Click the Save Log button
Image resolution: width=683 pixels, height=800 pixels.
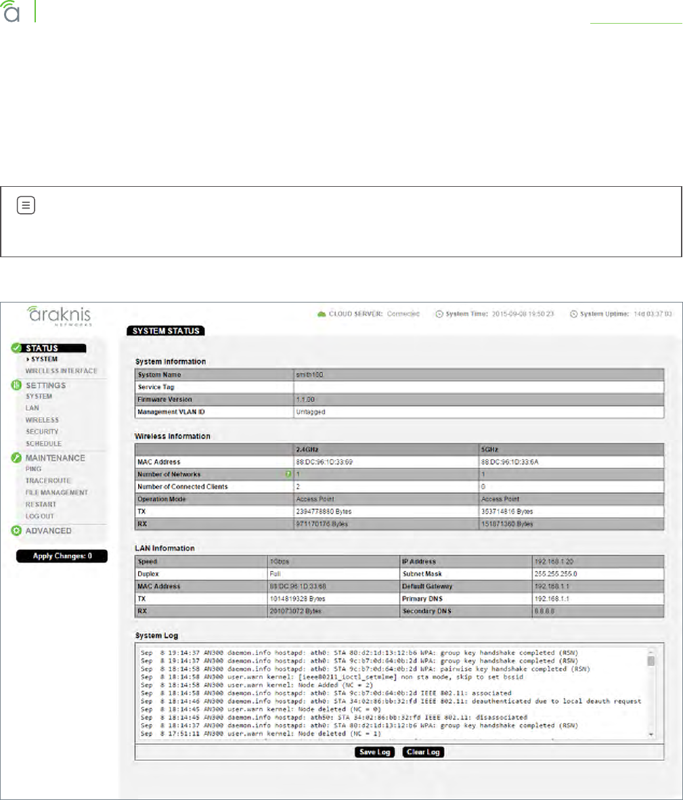point(375,752)
